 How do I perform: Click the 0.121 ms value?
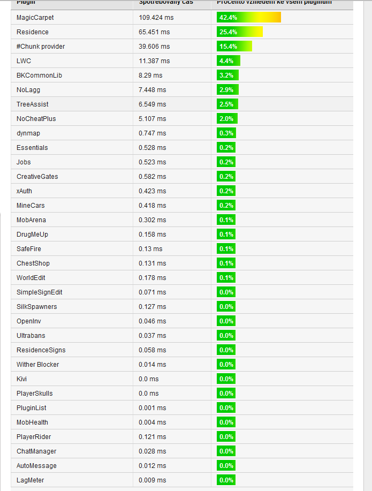pos(153,437)
